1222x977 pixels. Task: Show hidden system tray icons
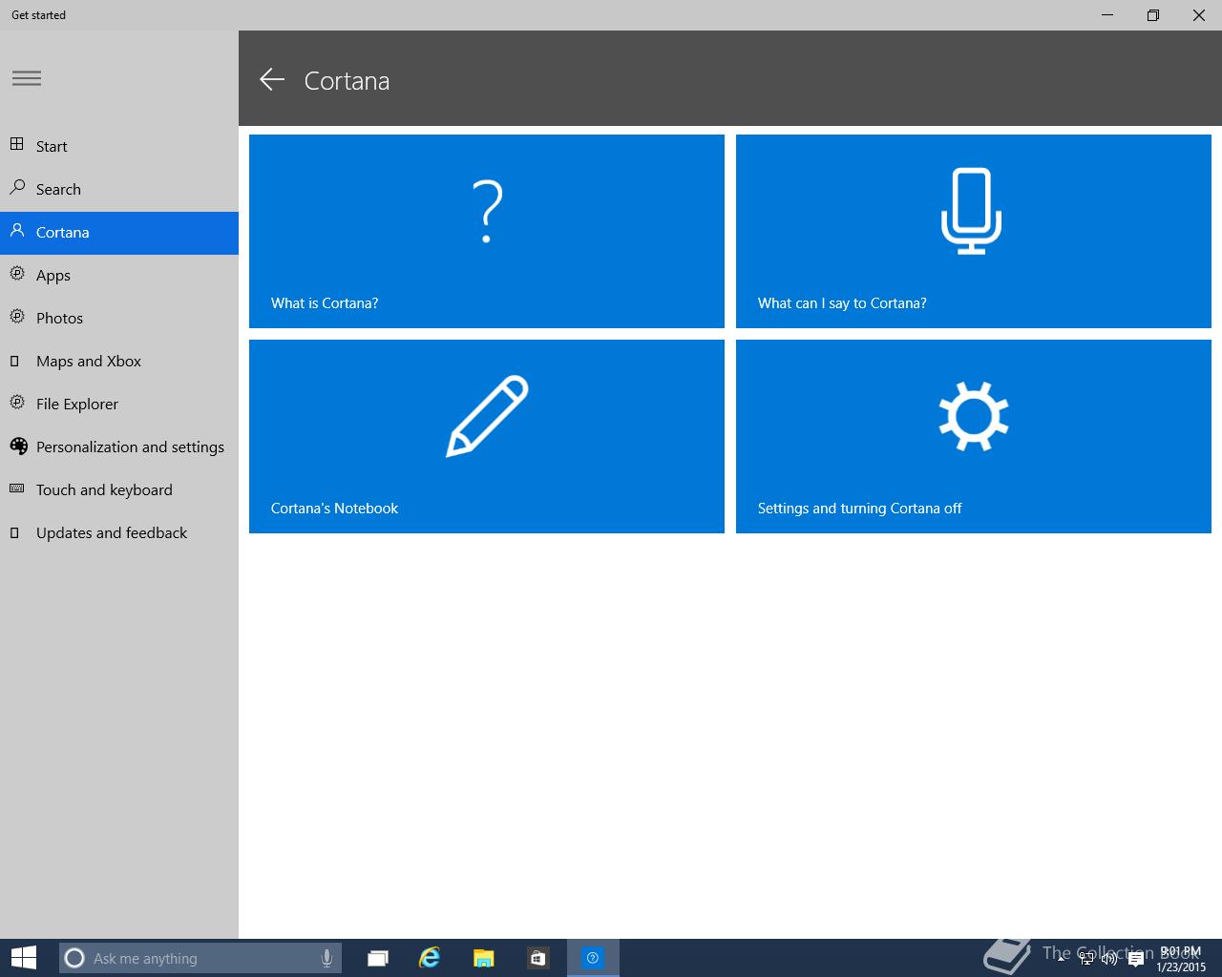pyautogui.click(x=1061, y=959)
